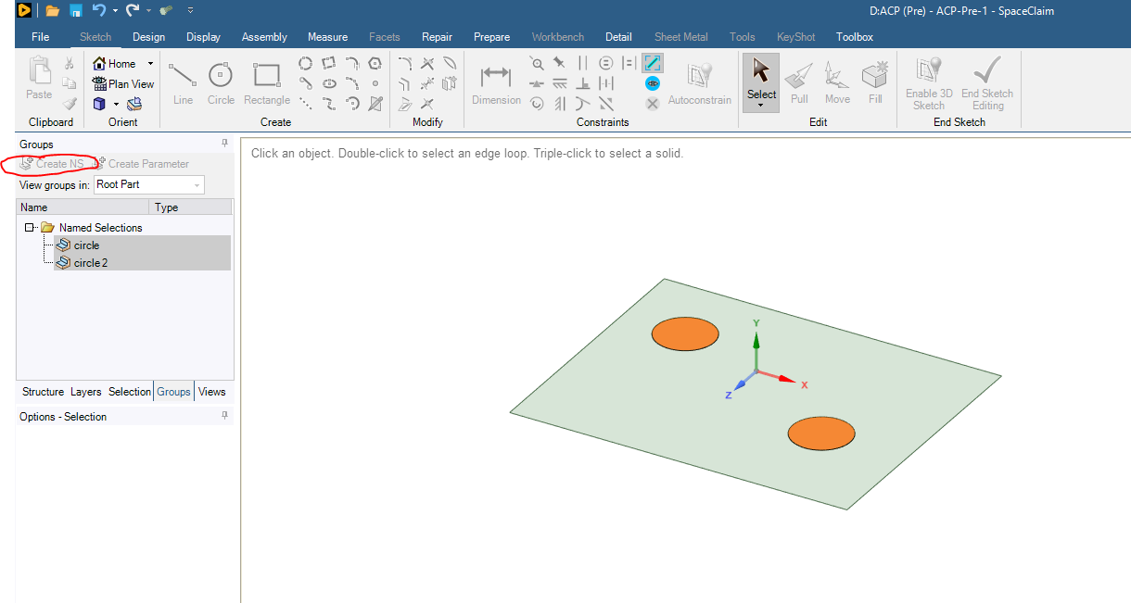The height and width of the screenshot is (603, 1131).
Task: Pick the Circle sketch tool
Action: 221,83
